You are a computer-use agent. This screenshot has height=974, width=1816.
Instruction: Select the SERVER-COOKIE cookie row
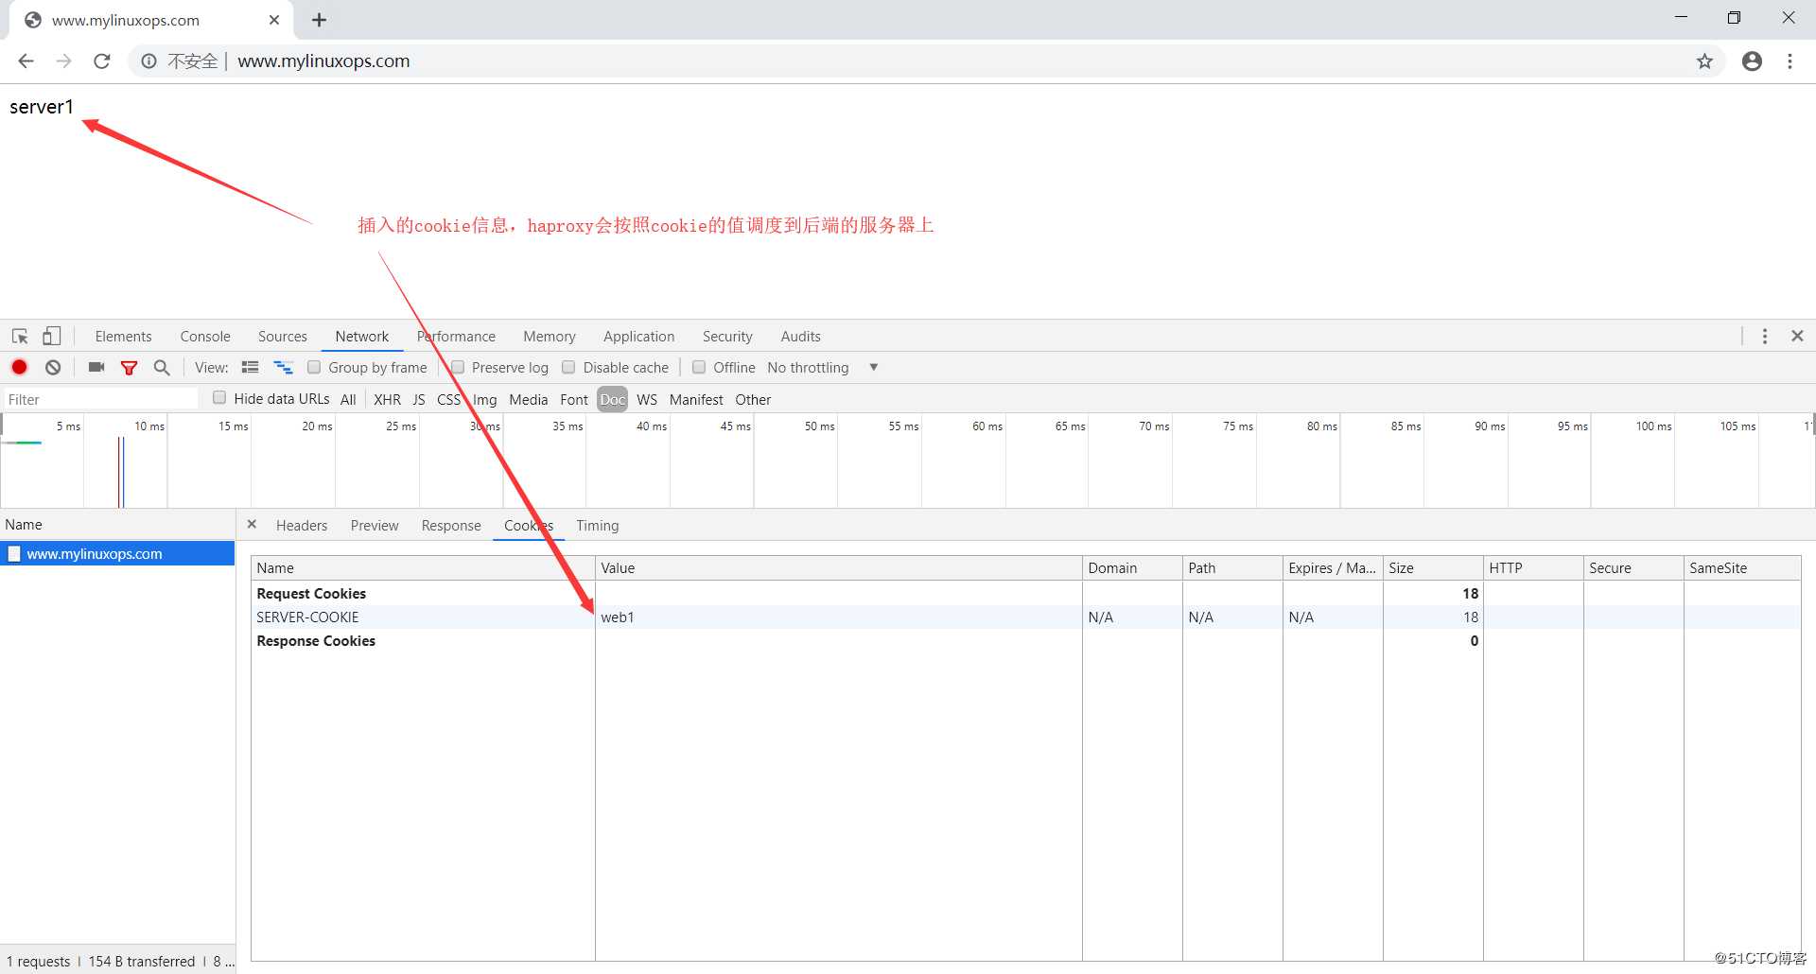pos(1025,617)
